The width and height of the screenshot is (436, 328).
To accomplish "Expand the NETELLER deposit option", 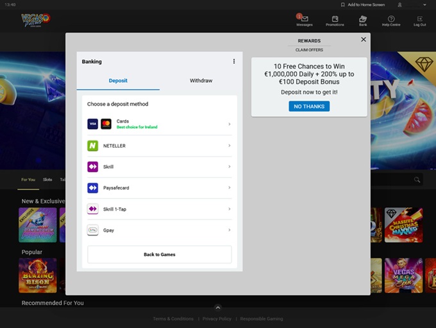I will 159,146.
